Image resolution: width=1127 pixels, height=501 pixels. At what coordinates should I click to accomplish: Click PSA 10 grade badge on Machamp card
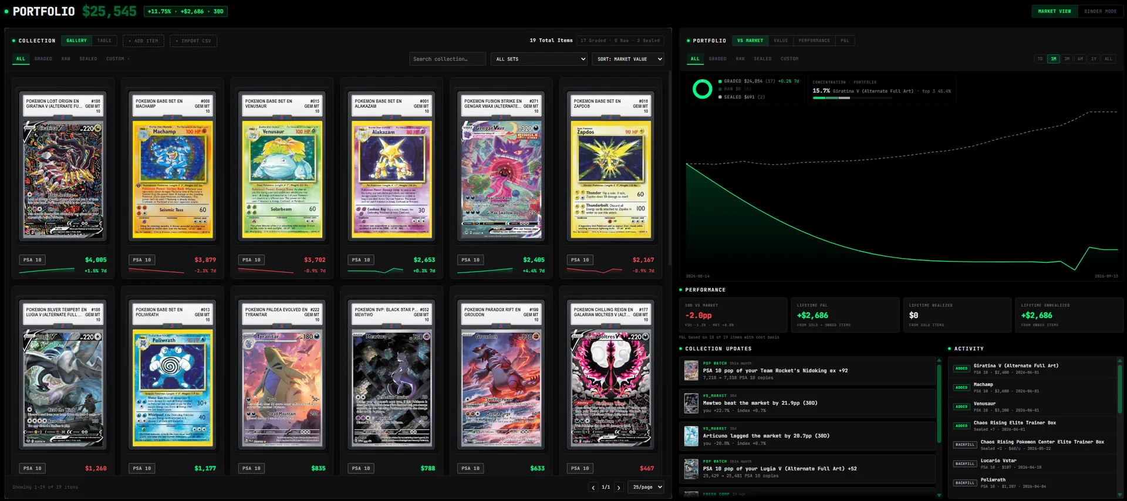[x=142, y=260]
